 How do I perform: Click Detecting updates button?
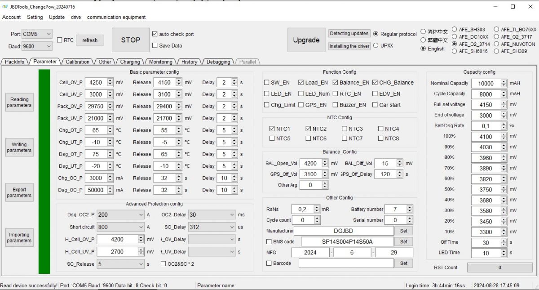pyautogui.click(x=349, y=34)
